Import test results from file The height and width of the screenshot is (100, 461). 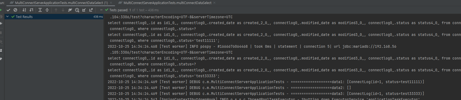[84, 10]
